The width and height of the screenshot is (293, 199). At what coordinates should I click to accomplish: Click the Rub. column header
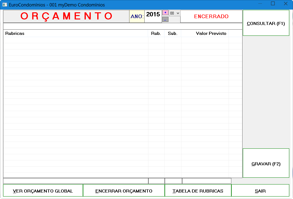click(x=156, y=33)
